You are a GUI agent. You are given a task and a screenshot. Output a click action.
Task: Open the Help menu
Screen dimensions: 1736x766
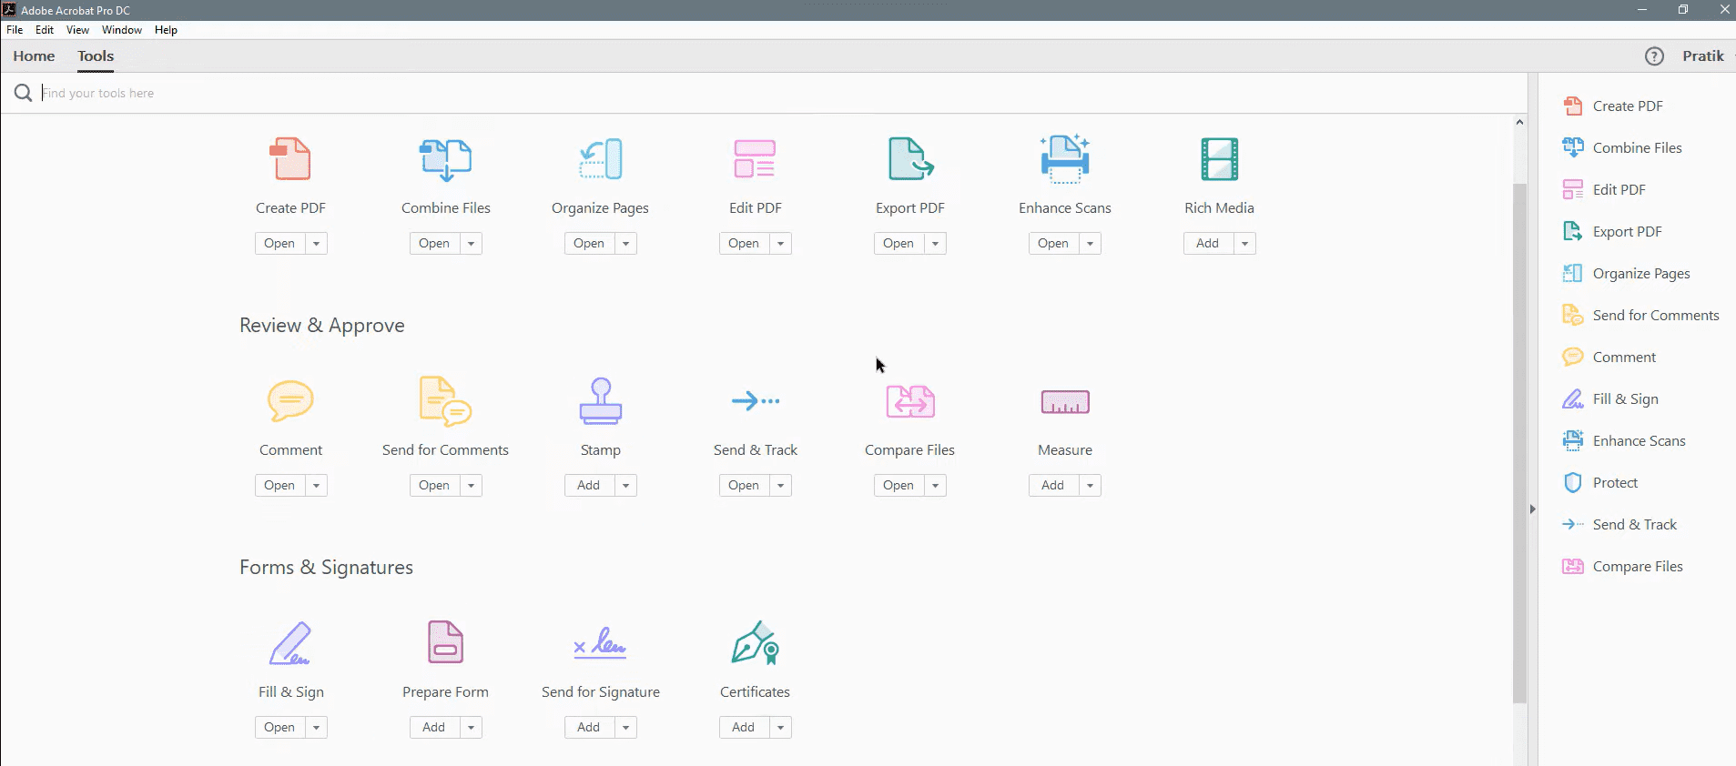[166, 30]
